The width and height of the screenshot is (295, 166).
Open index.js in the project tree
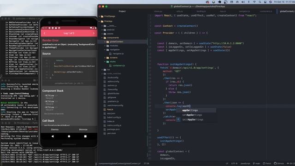click(x=111, y=121)
